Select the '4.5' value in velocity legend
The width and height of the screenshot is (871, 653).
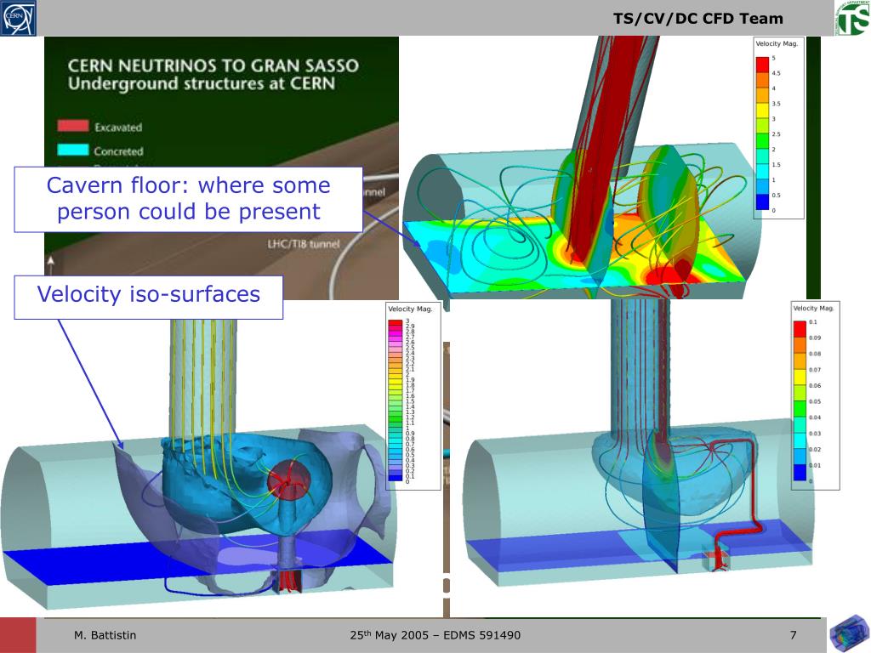776,73
